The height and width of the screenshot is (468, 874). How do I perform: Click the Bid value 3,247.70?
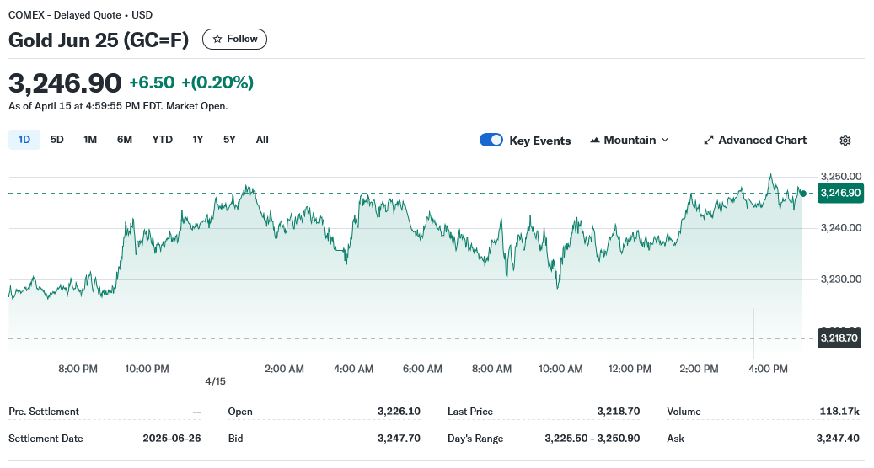[x=399, y=438]
